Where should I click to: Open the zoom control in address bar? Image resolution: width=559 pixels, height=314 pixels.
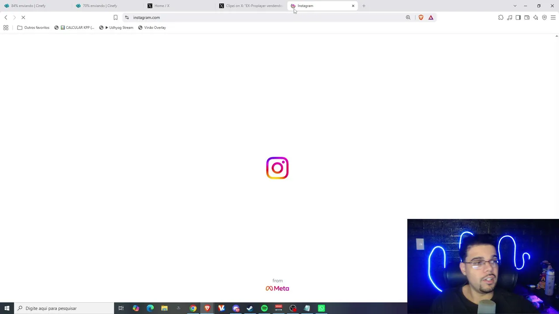408,17
